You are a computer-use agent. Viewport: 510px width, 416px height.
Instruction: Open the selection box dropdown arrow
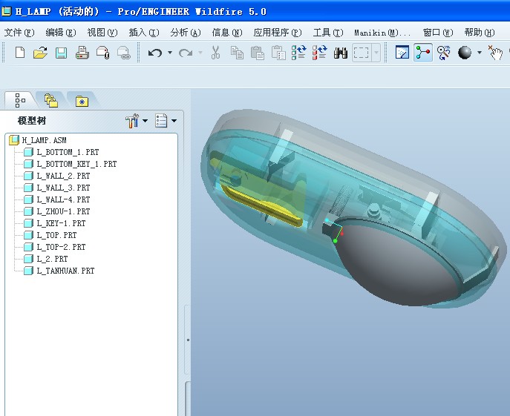click(x=376, y=53)
